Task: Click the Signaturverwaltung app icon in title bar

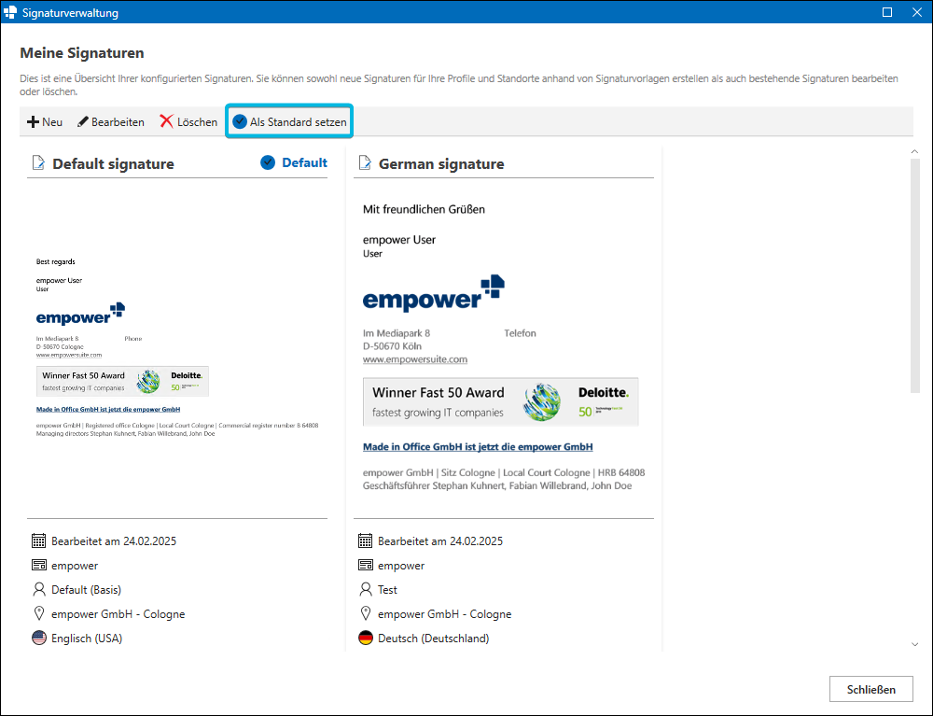Action: [x=10, y=12]
